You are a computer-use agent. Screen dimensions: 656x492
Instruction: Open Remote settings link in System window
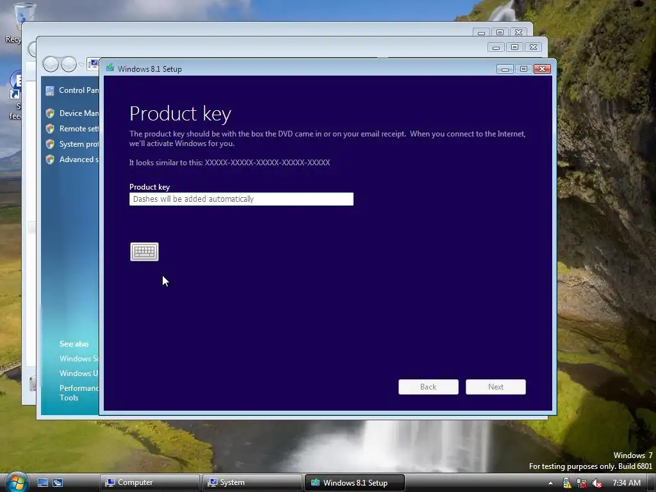tap(79, 129)
